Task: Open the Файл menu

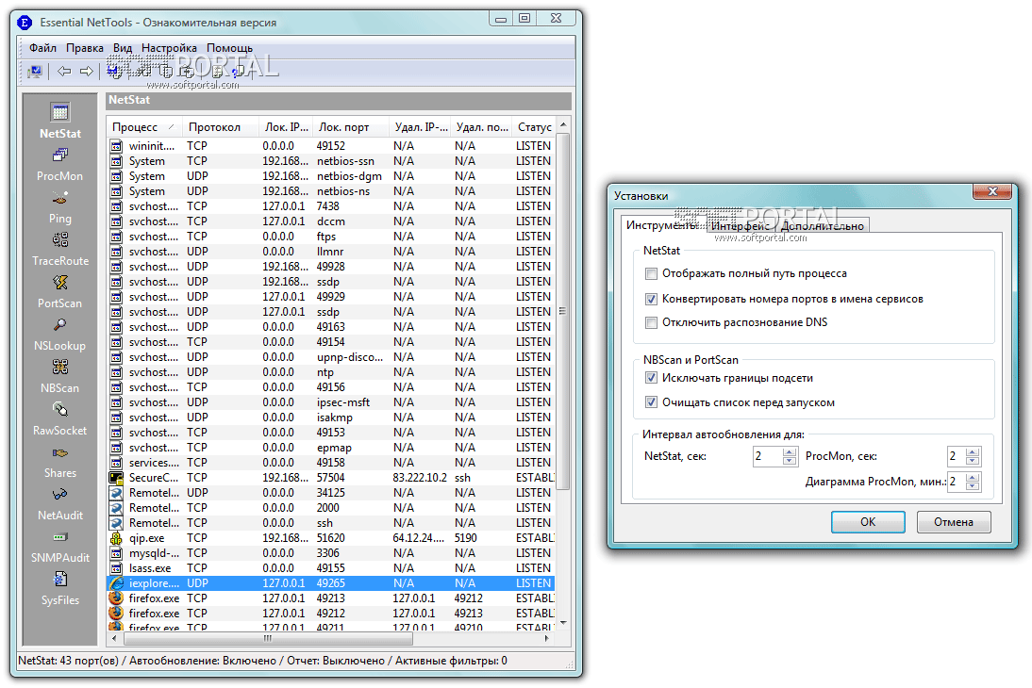Action: coord(42,48)
